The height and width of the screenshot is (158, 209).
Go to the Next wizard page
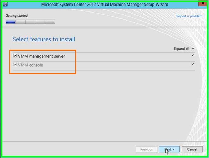click(169, 149)
